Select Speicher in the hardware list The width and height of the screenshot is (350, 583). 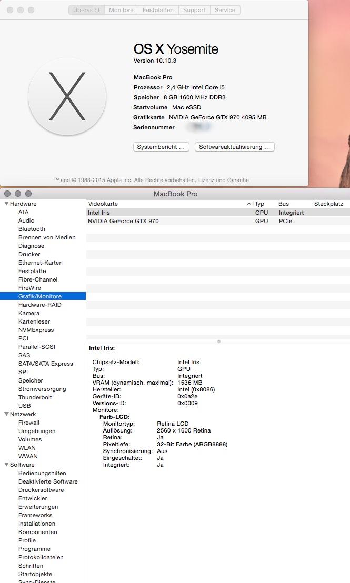pos(31,380)
